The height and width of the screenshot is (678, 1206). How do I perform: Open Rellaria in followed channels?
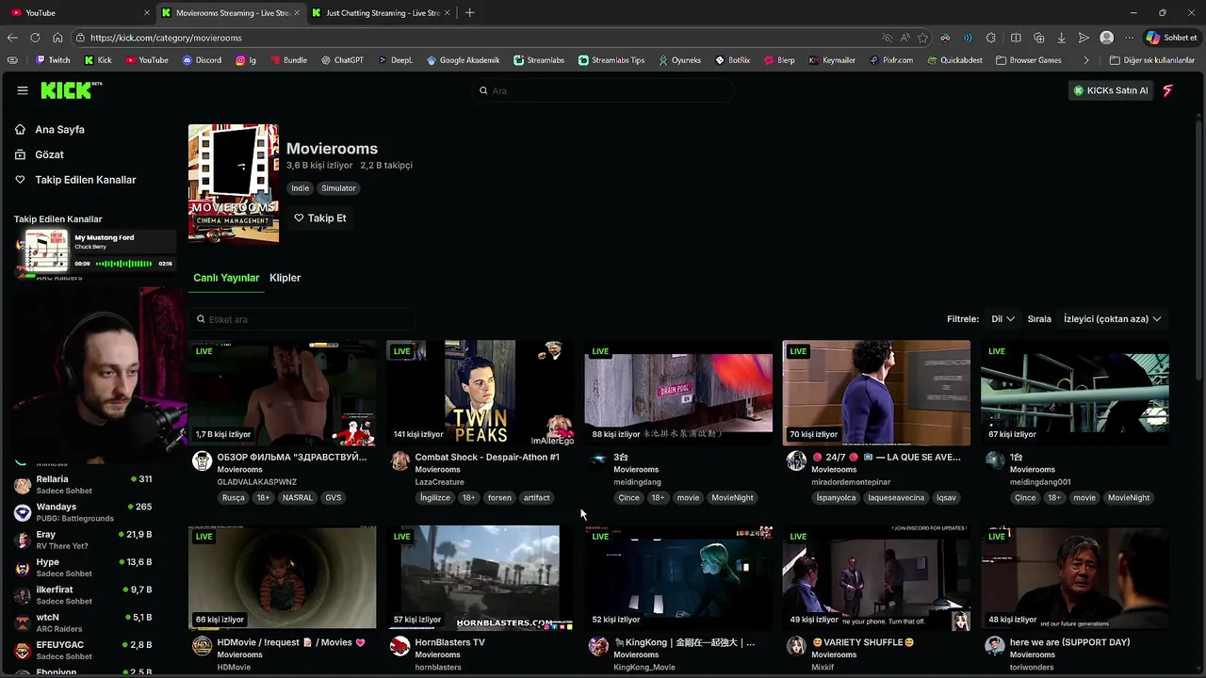(x=85, y=485)
